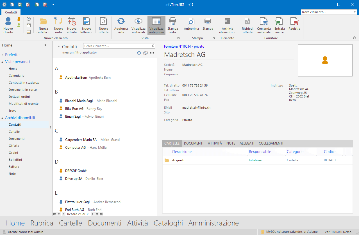Click the refresh icon below the contact search box
Screen dimensions: 359x235
pyautogui.click(x=139, y=53)
